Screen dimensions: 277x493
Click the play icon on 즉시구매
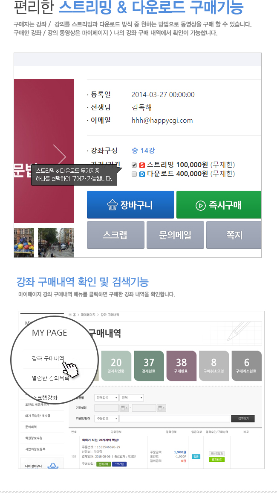pyautogui.click(x=201, y=205)
